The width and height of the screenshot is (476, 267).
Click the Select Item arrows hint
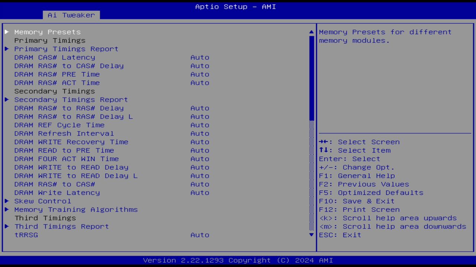click(355, 151)
